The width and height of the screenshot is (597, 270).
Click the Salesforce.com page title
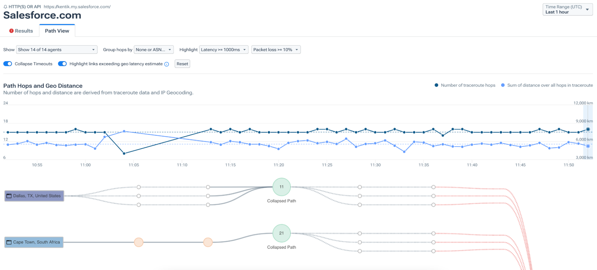coord(42,15)
